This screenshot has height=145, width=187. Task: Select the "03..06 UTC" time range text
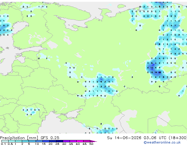click(155, 138)
